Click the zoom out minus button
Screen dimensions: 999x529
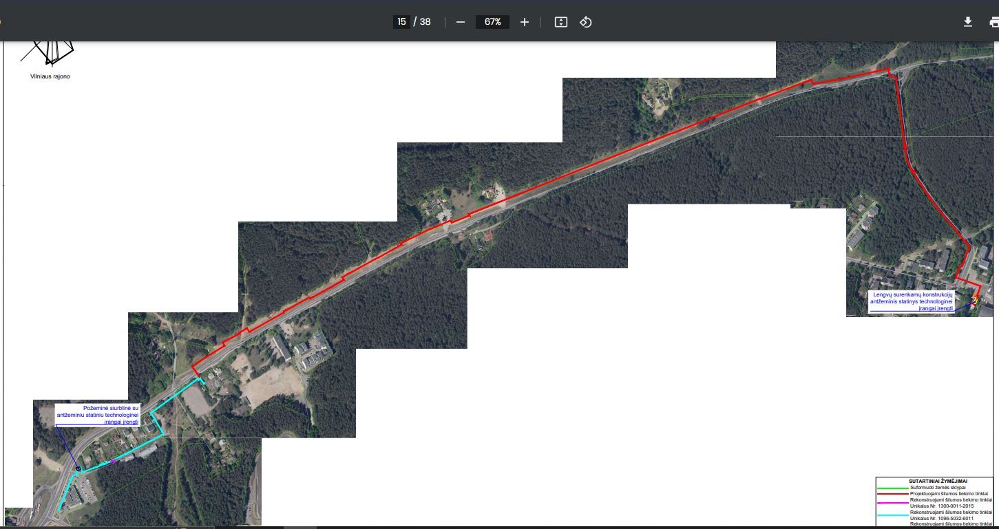tap(461, 22)
